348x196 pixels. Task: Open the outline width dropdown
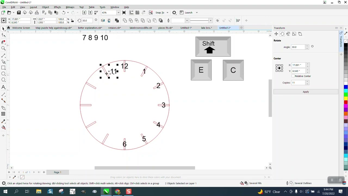(x=187, y=20)
